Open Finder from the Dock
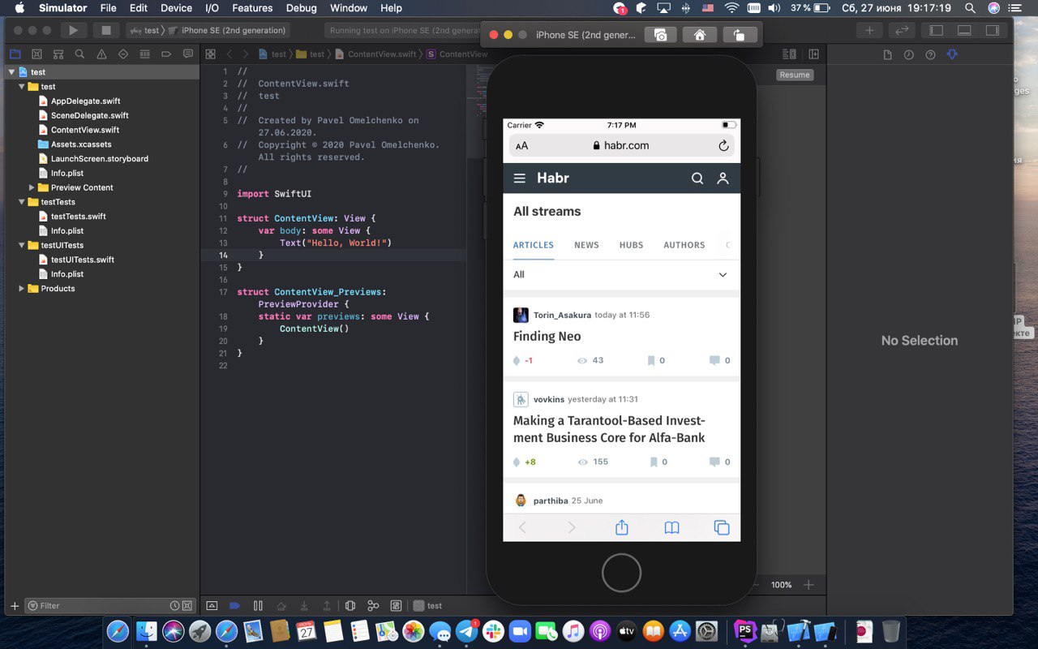 (146, 630)
